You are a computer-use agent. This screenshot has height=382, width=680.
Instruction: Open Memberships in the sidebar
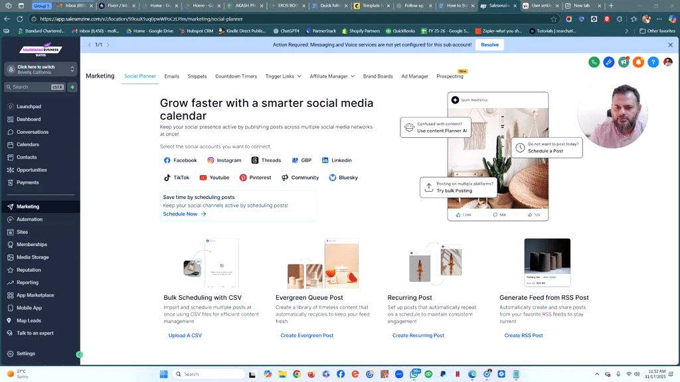coord(32,245)
